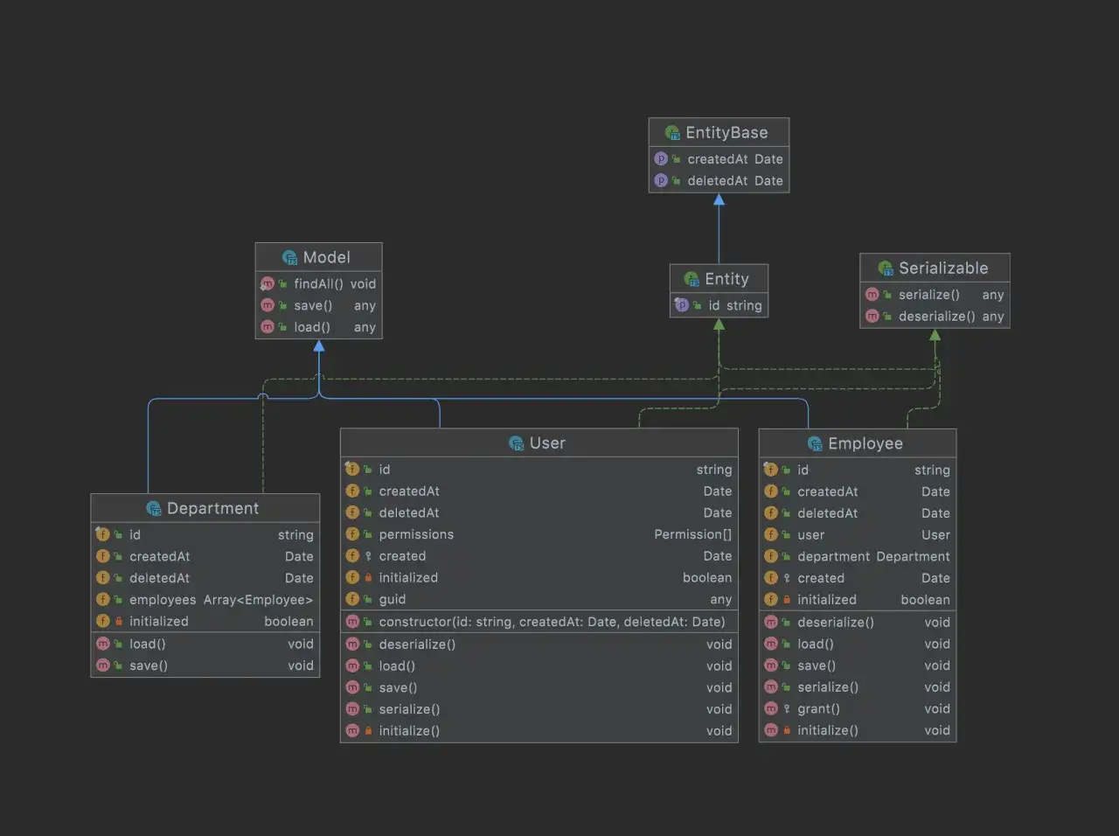
Task: Click 'createdAt' field text in Department
Action: [160, 557]
